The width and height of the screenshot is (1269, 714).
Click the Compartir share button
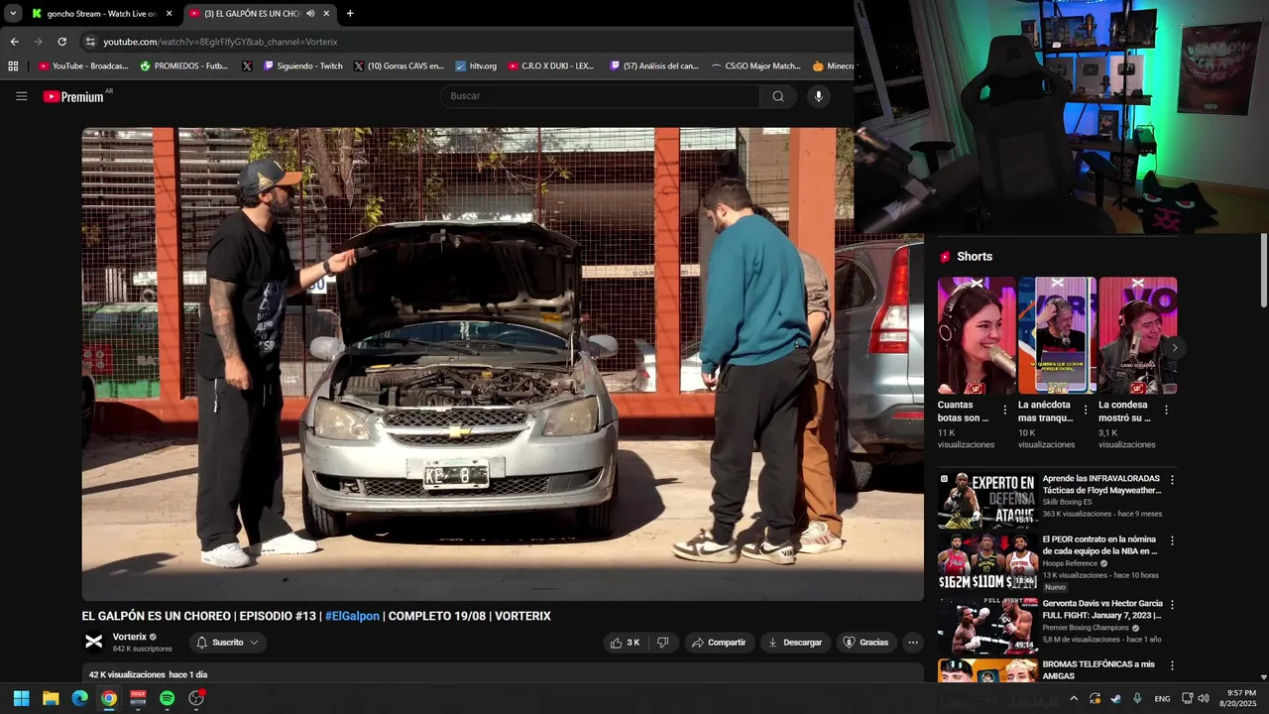719,643
